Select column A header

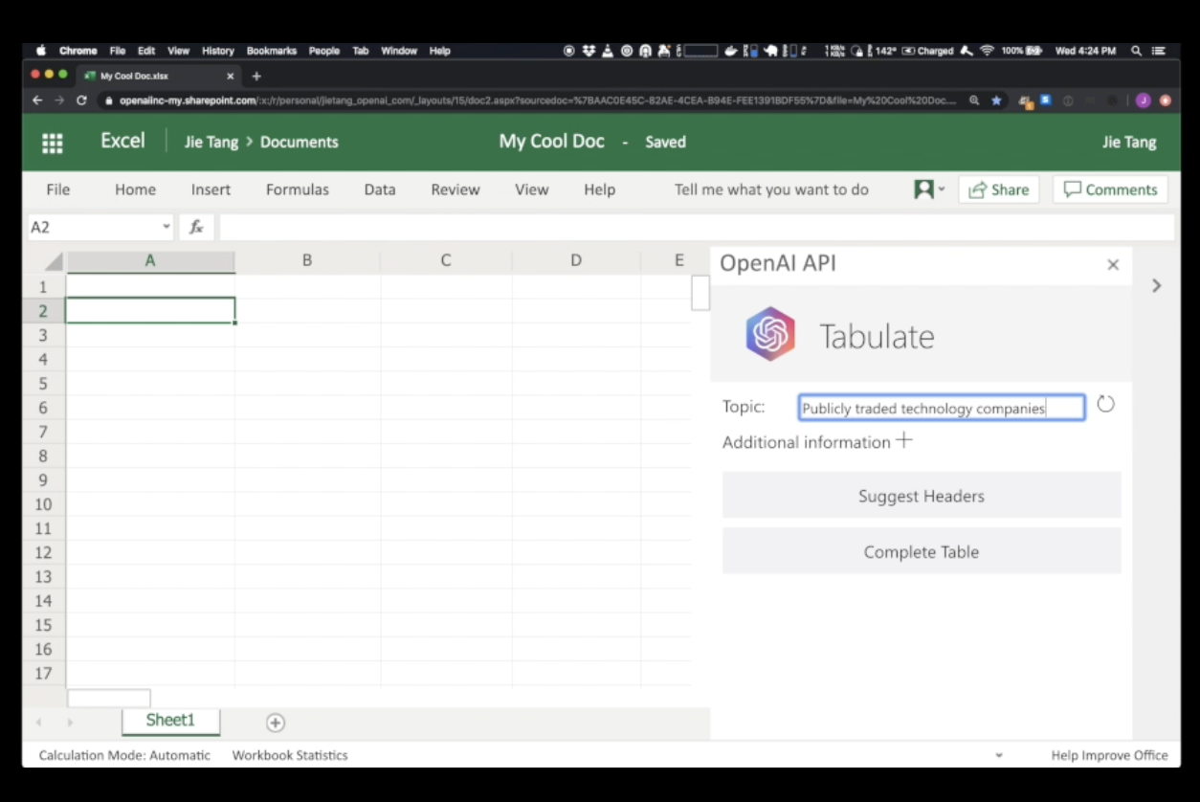point(150,260)
